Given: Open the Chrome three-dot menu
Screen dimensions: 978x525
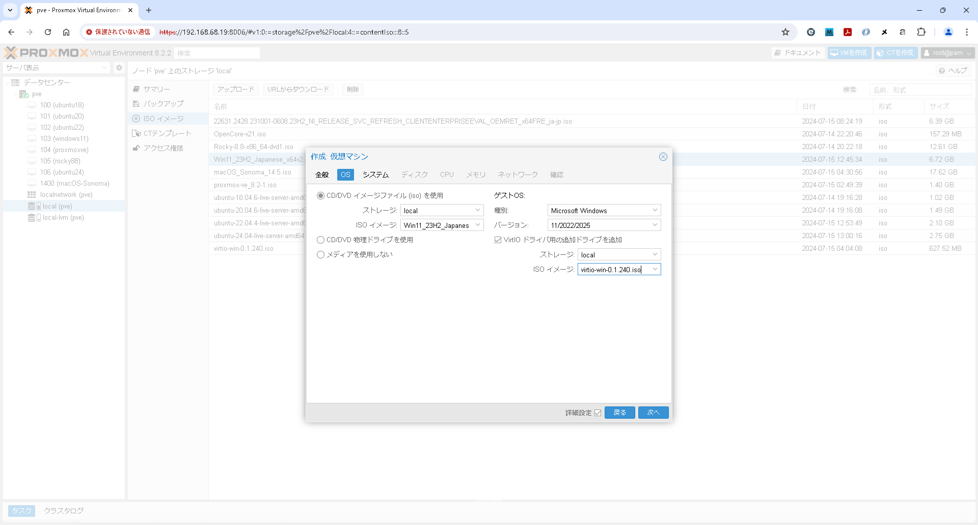Looking at the screenshot, I should (967, 32).
